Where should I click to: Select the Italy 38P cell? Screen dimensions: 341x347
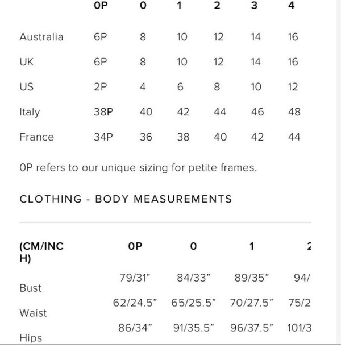click(x=103, y=111)
